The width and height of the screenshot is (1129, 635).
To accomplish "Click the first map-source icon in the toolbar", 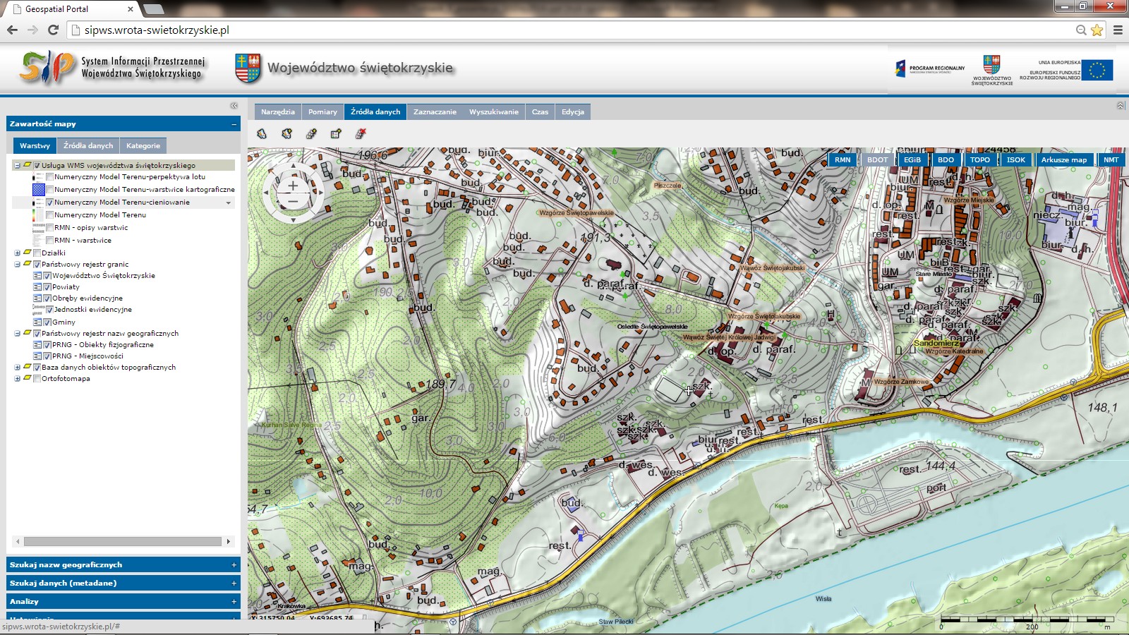I will [x=262, y=133].
